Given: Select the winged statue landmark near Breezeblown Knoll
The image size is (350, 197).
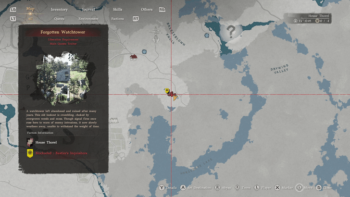Looking at the screenshot, I should (x=156, y=35).
